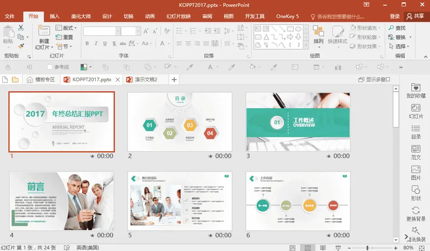Click the 共享 share button
Image resolution: width=430 pixels, height=251 pixels.
click(x=416, y=16)
